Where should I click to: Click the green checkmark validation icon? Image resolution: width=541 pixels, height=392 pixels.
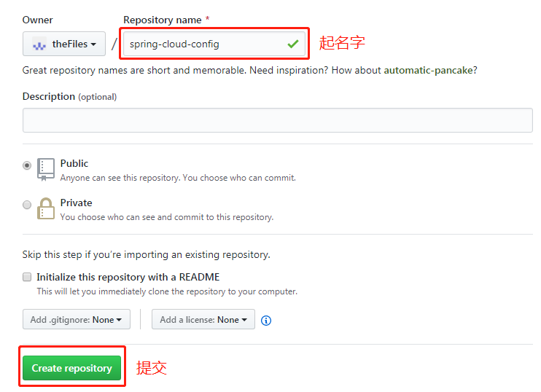tap(293, 44)
